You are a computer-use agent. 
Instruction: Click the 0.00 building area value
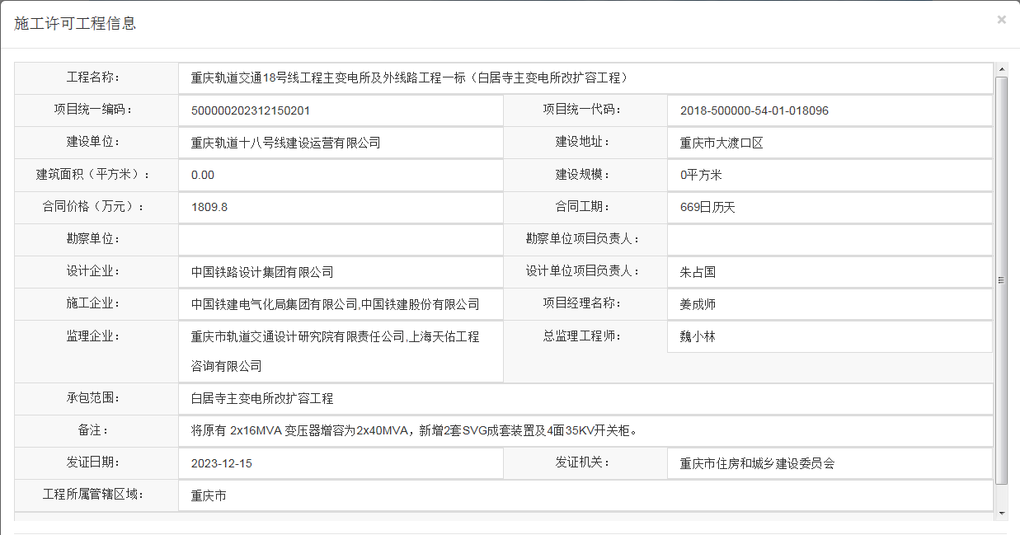202,175
